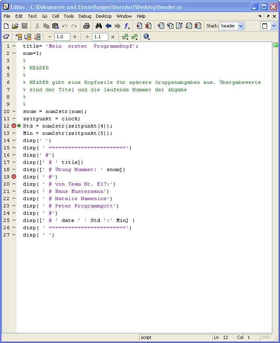The image size is (280, 343).
Task: Open the Cell menu
Action: point(56,16)
